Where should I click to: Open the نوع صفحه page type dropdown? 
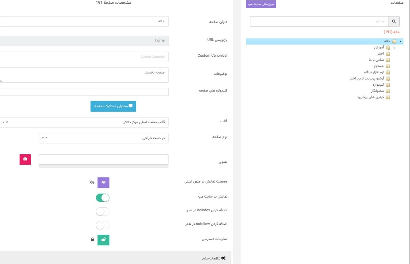tap(104, 138)
